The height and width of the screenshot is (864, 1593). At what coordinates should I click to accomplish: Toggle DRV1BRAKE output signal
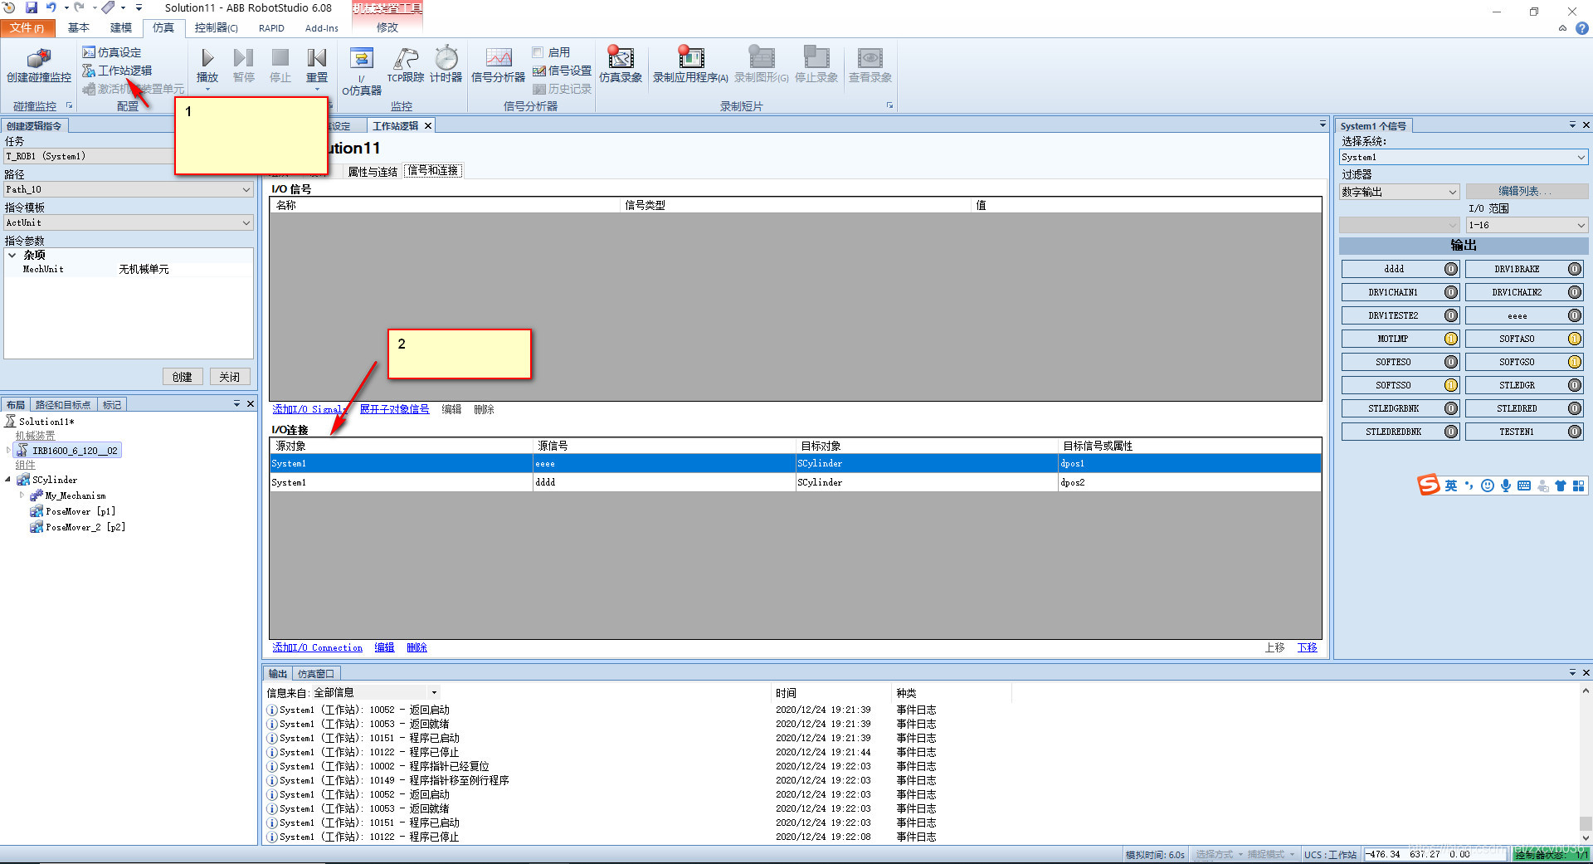pos(1524,269)
